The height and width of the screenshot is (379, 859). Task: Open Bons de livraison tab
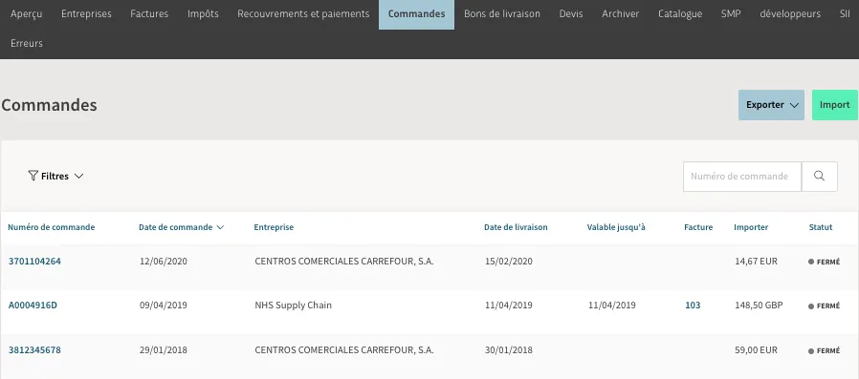[502, 13]
